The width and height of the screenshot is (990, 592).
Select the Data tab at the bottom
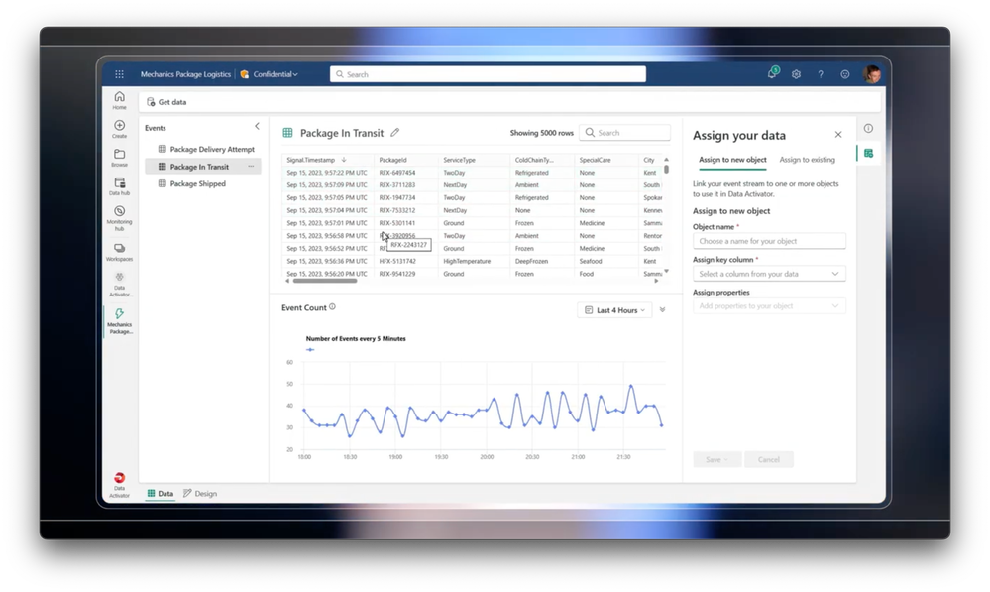[x=161, y=494]
